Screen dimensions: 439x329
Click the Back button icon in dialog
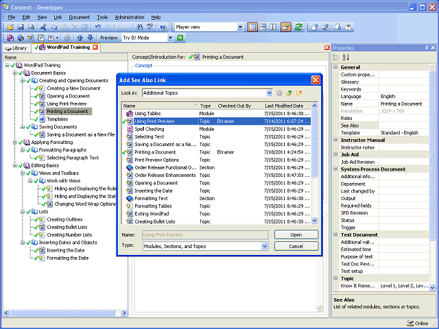pos(279,93)
